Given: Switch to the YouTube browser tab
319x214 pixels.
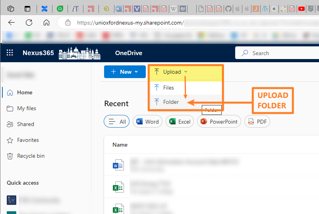Looking at the screenshot, I should [301, 9].
